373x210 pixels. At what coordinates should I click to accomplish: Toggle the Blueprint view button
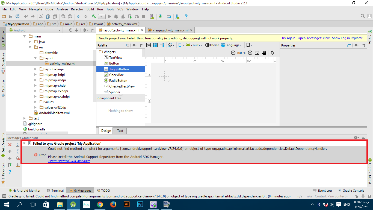[155, 45]
